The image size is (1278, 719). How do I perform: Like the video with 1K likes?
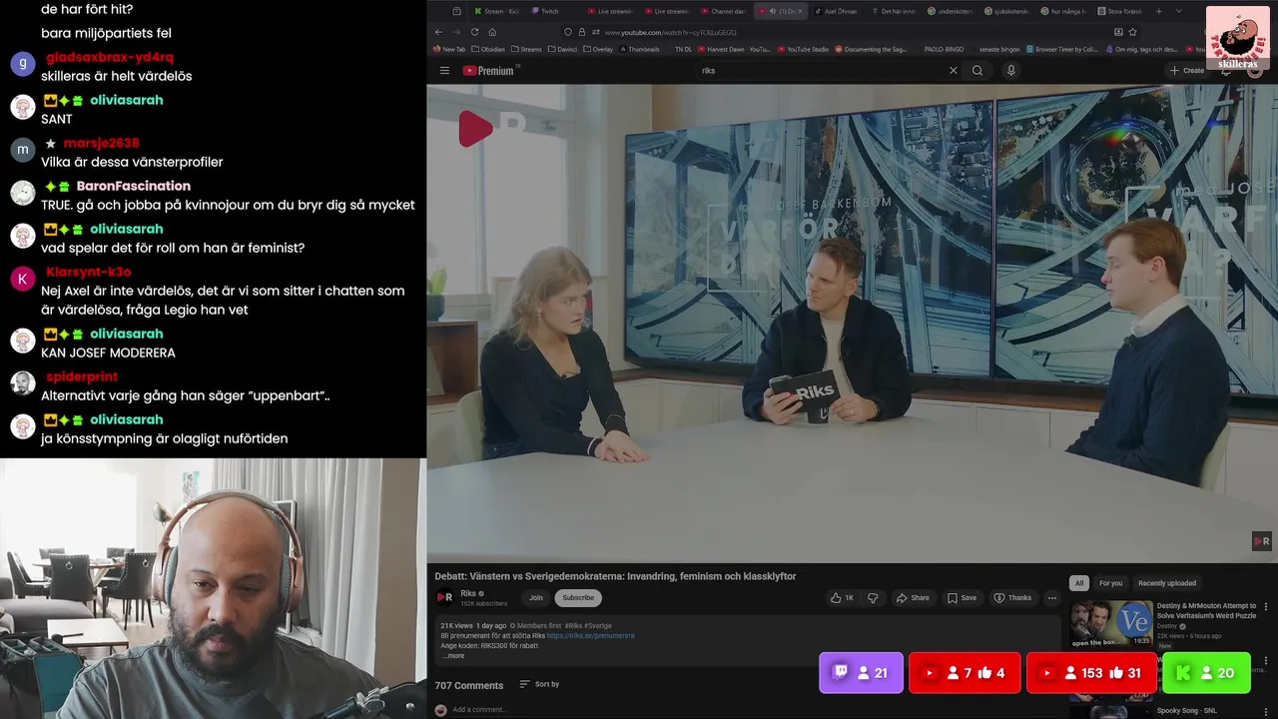pyautogui.click(x=842, y=598)
